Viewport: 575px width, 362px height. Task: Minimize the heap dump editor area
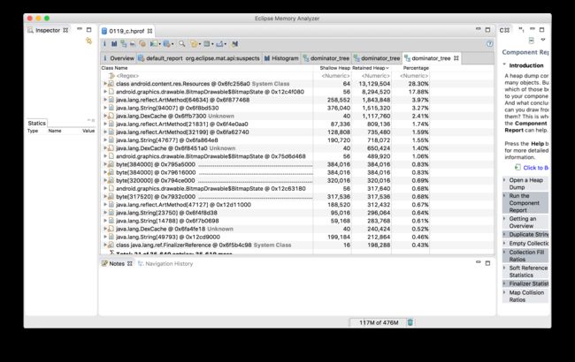coord(479,29)
